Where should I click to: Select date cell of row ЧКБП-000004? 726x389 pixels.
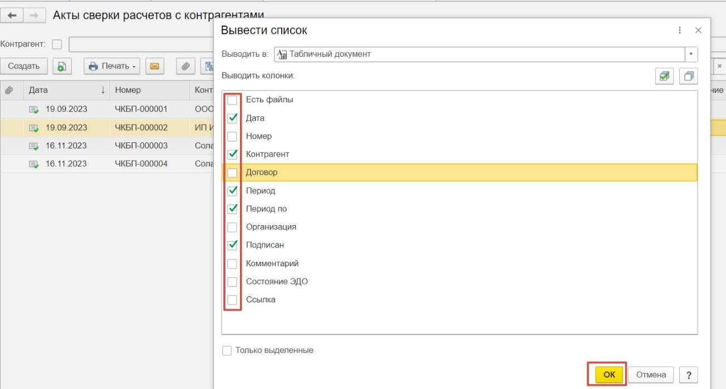click(66, 163)
